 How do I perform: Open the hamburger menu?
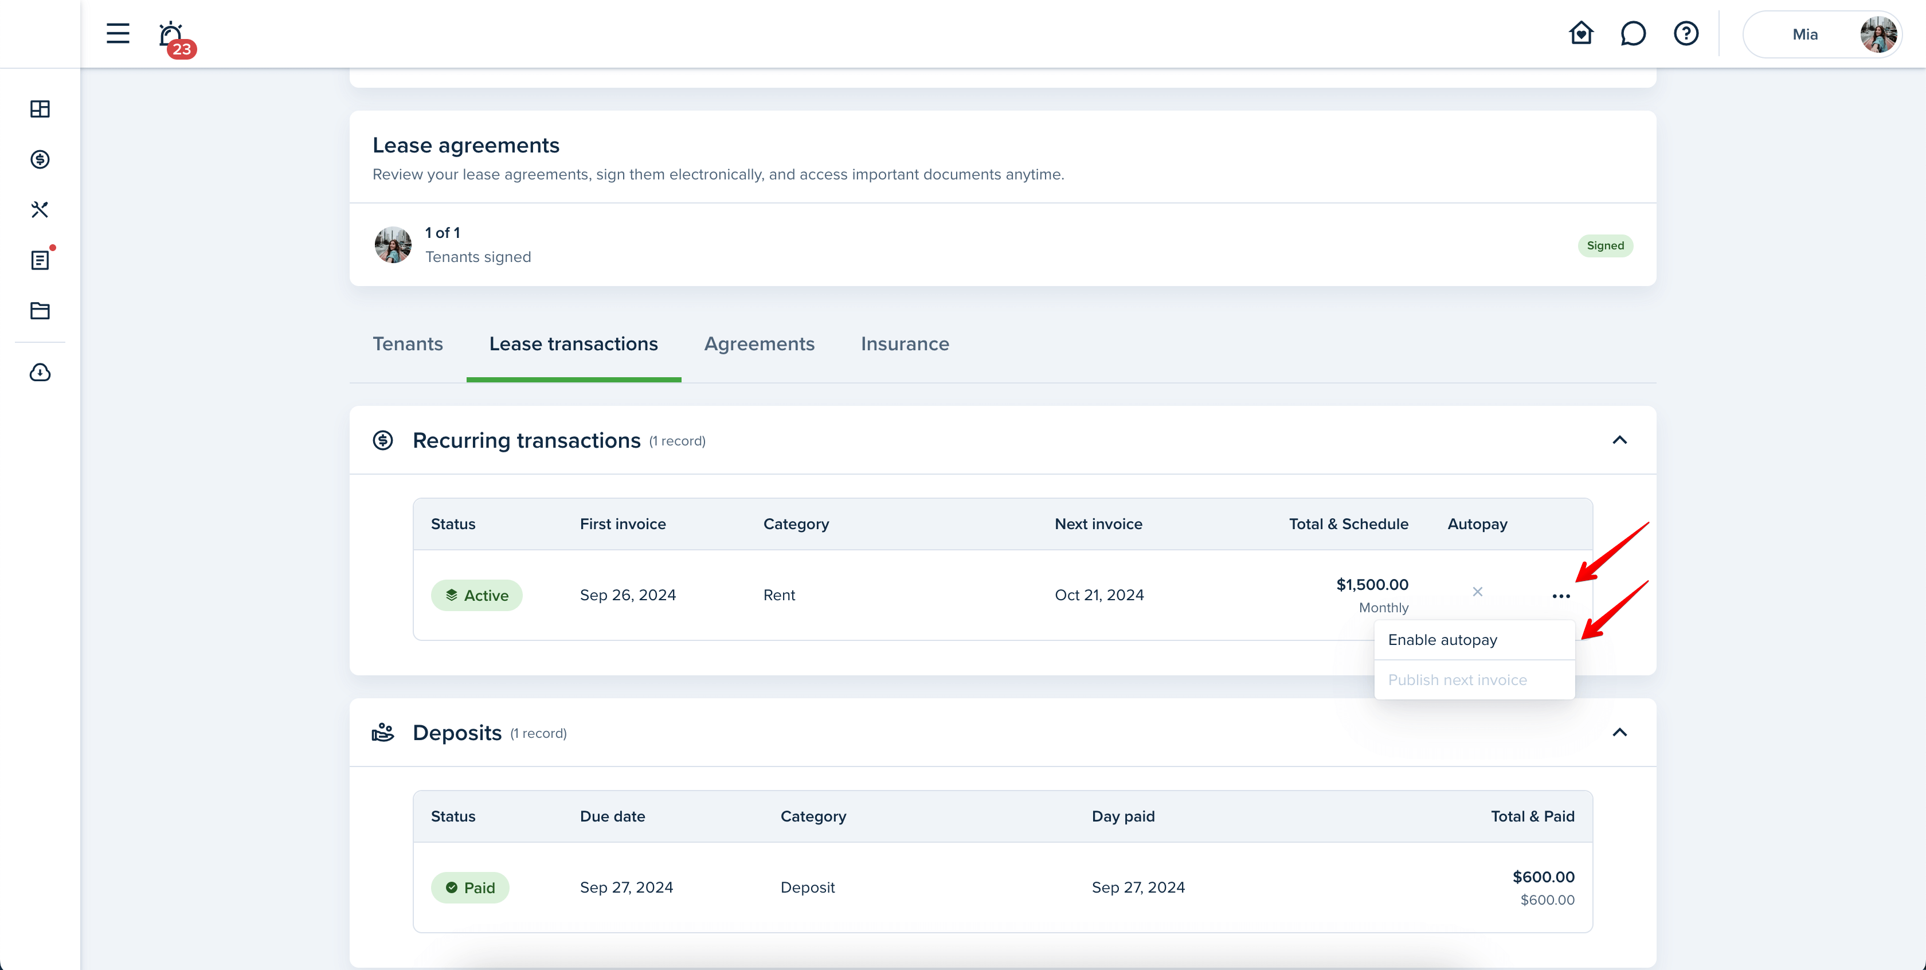tap(118, 34)
